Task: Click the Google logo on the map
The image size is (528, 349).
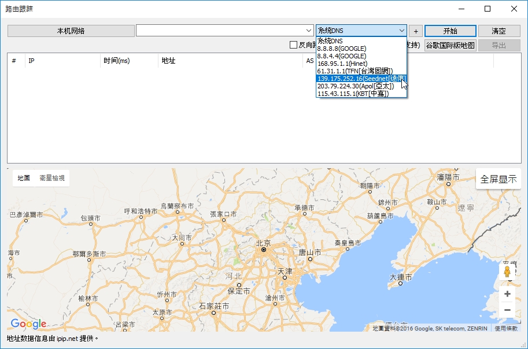Action: 28,324
